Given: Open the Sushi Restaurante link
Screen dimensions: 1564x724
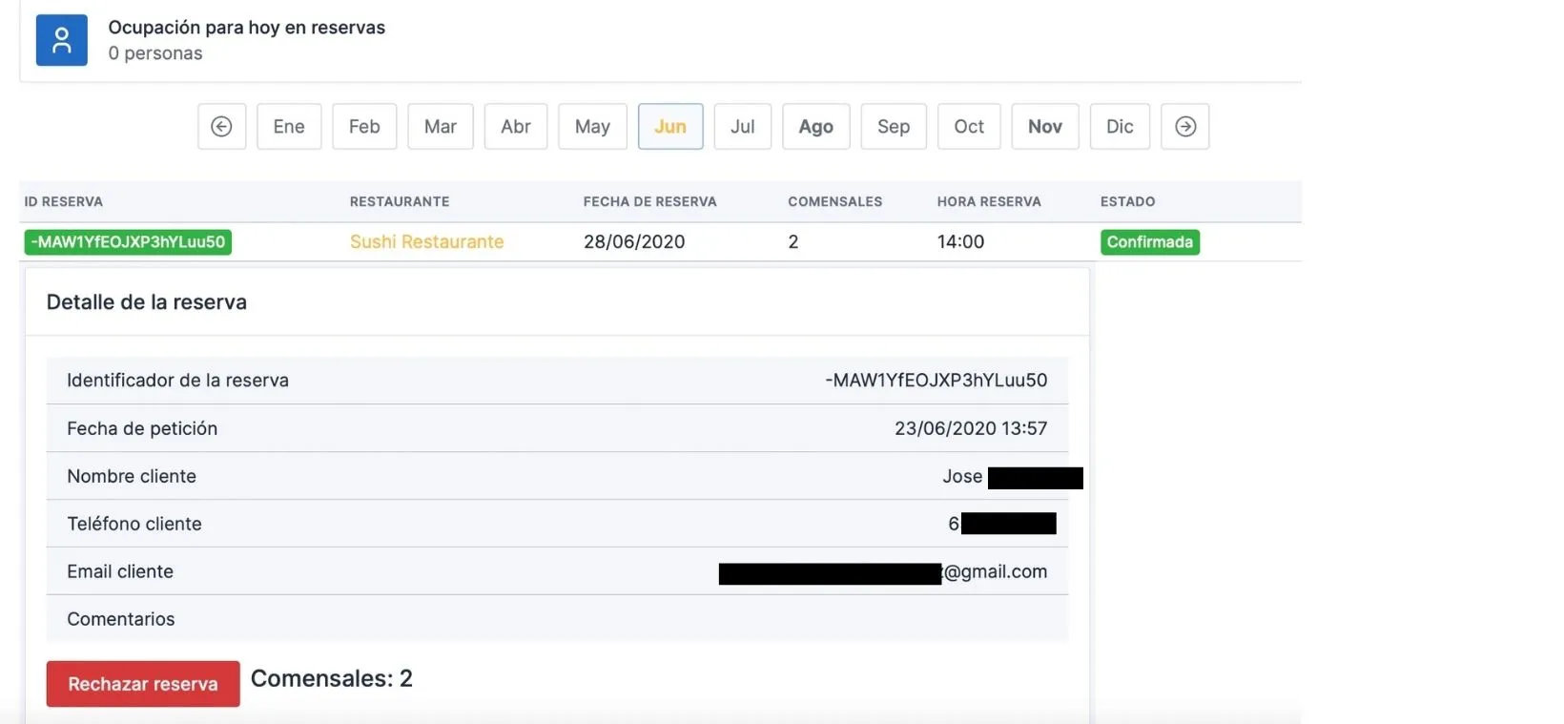Looking at the screenshot, I should click(x=426, y=242).
